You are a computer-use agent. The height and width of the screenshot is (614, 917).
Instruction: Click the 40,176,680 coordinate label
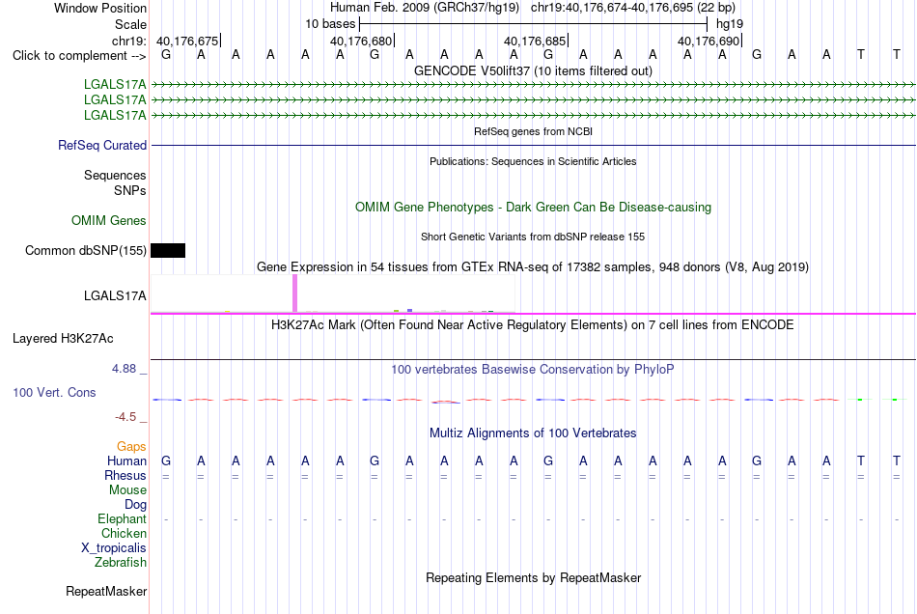point(361,41)
